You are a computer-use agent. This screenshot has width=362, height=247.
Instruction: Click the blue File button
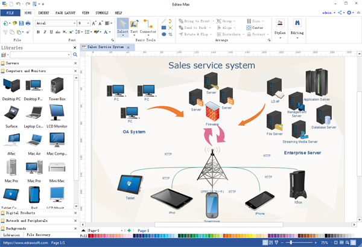tap(10, 12)
